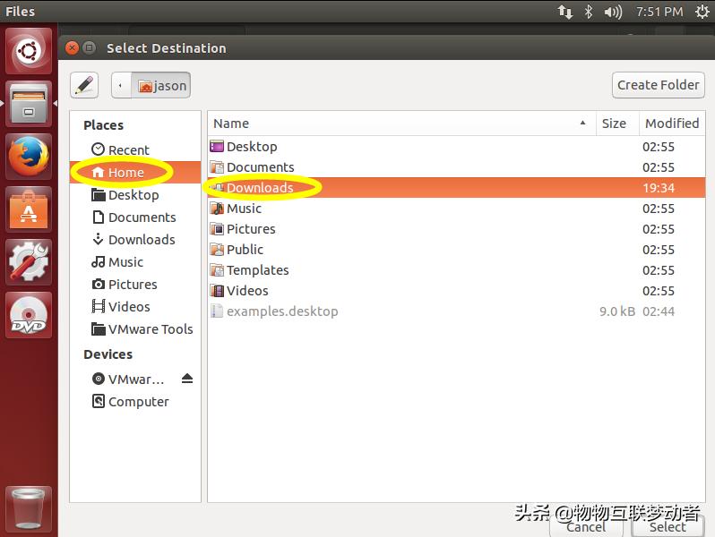Click the network indicator in top panel
Image resolution: width=715 pixels, height=537 pixels.
click(x=564, y=12)
